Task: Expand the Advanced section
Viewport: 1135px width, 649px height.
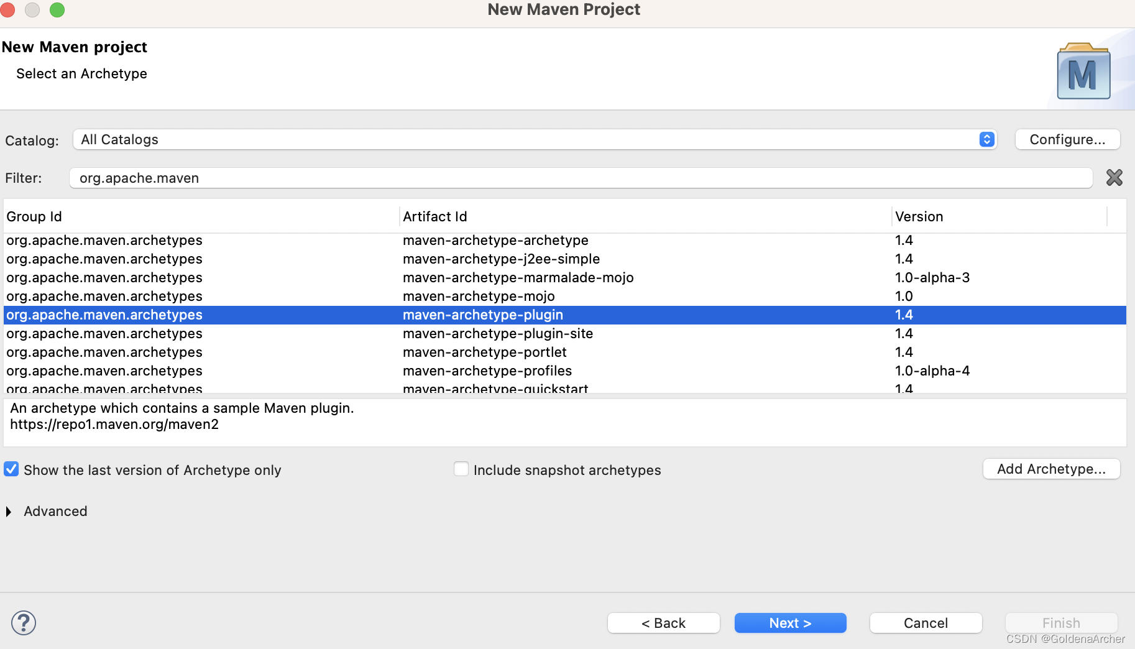Action: (9, 512)
